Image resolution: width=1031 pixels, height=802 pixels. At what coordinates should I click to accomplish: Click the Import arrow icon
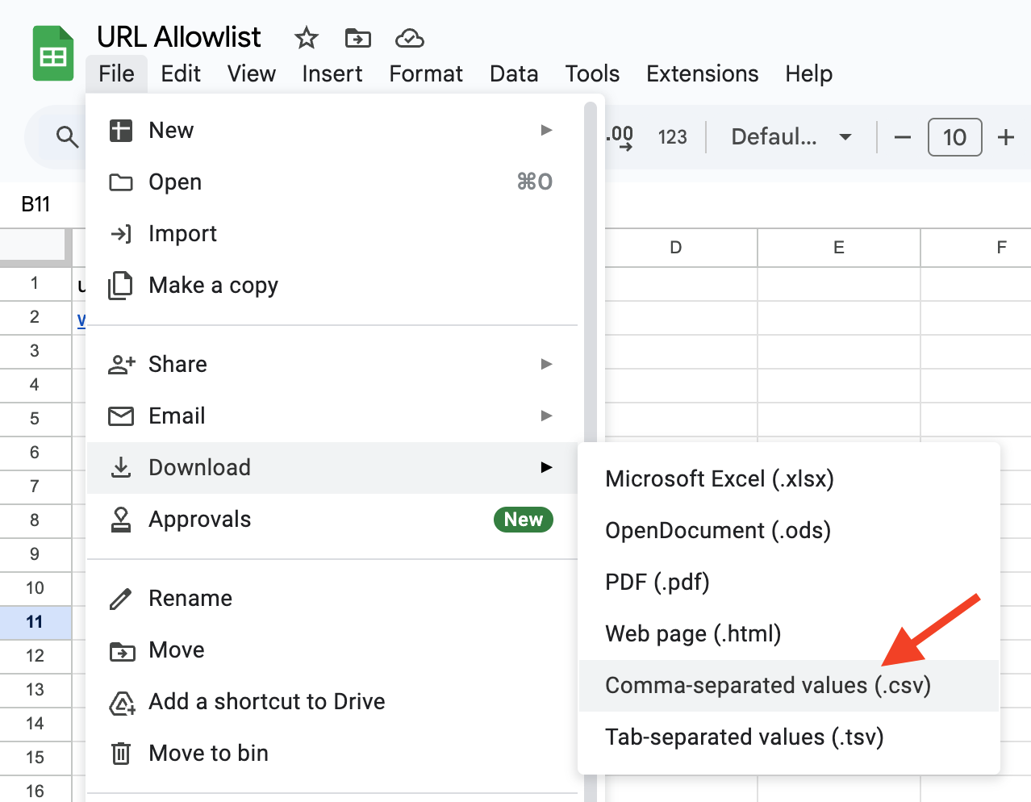coord(121,234)
